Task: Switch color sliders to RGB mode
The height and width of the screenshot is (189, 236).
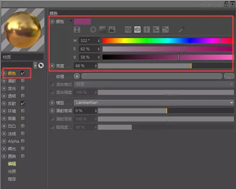Action: click(x=128, y=29)
